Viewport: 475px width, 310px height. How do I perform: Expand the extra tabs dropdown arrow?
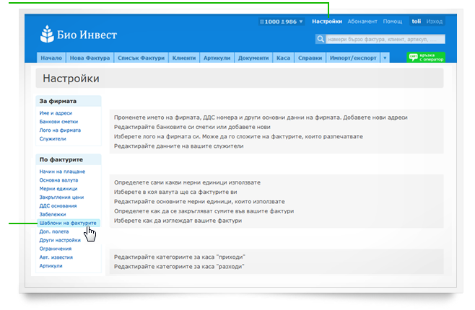click(385, 58)
